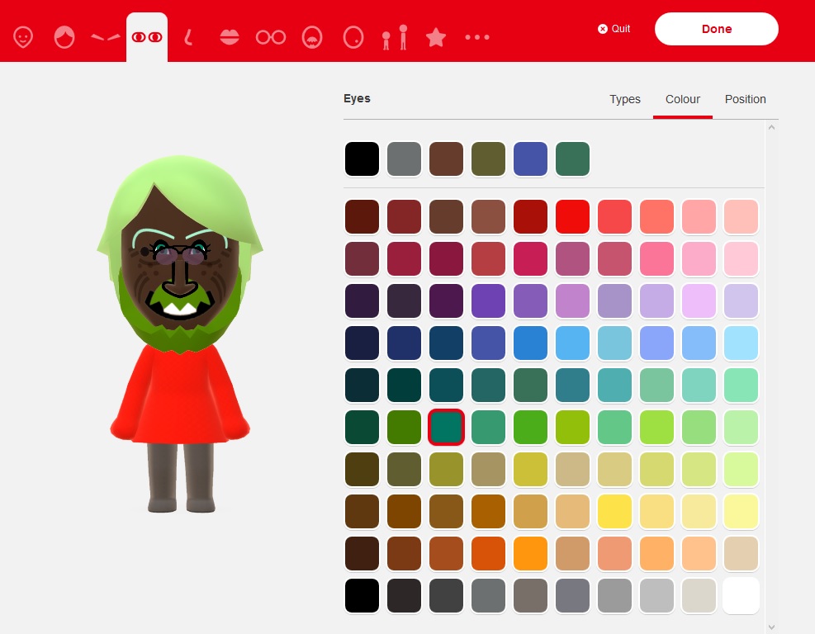The height and width of the screenshot is (634, 815).
Task: Select the navy blue first swatch in blue row
Action: 362,343
